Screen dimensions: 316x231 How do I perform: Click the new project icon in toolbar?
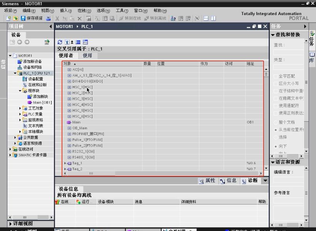point(8,18)
